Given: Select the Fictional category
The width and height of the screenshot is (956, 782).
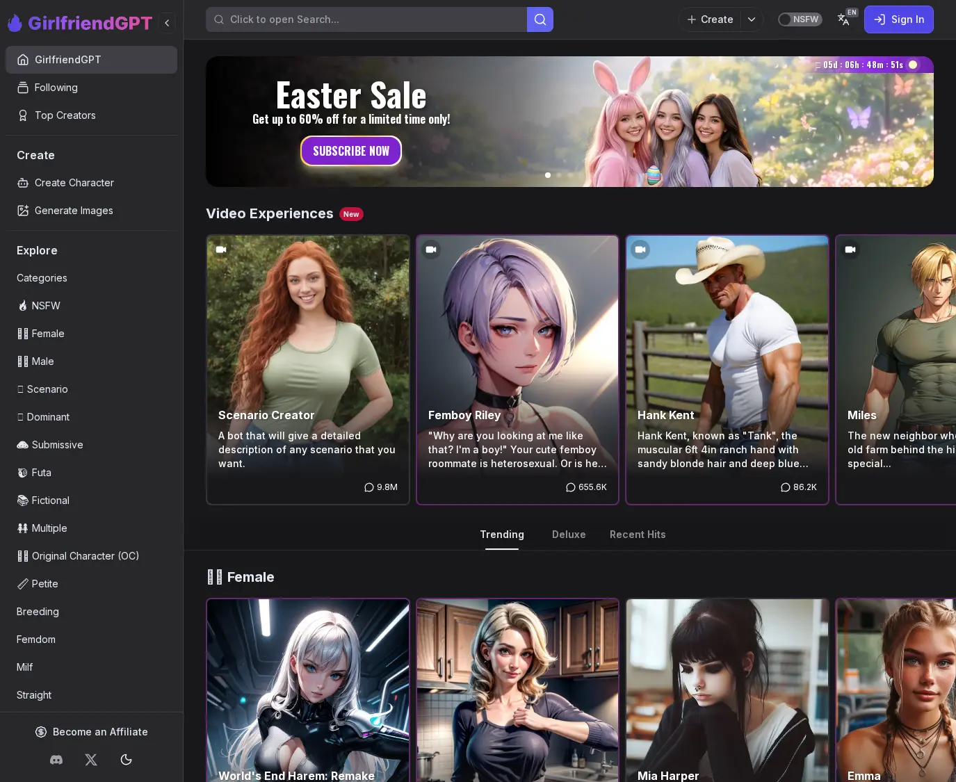Looking at the screenshot, I should point(91,500).
